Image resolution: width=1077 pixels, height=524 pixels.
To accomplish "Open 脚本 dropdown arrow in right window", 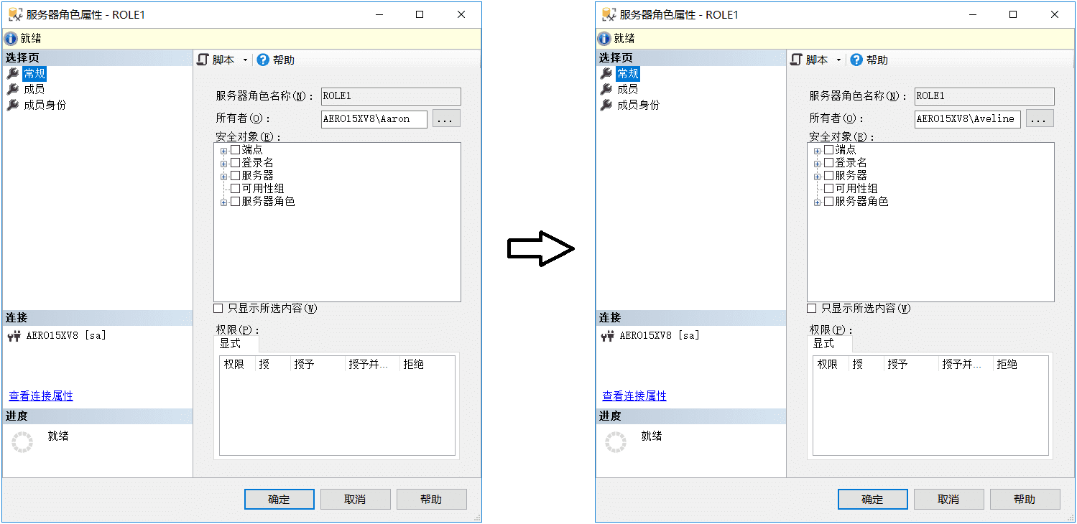I will [x=838, y=60].
